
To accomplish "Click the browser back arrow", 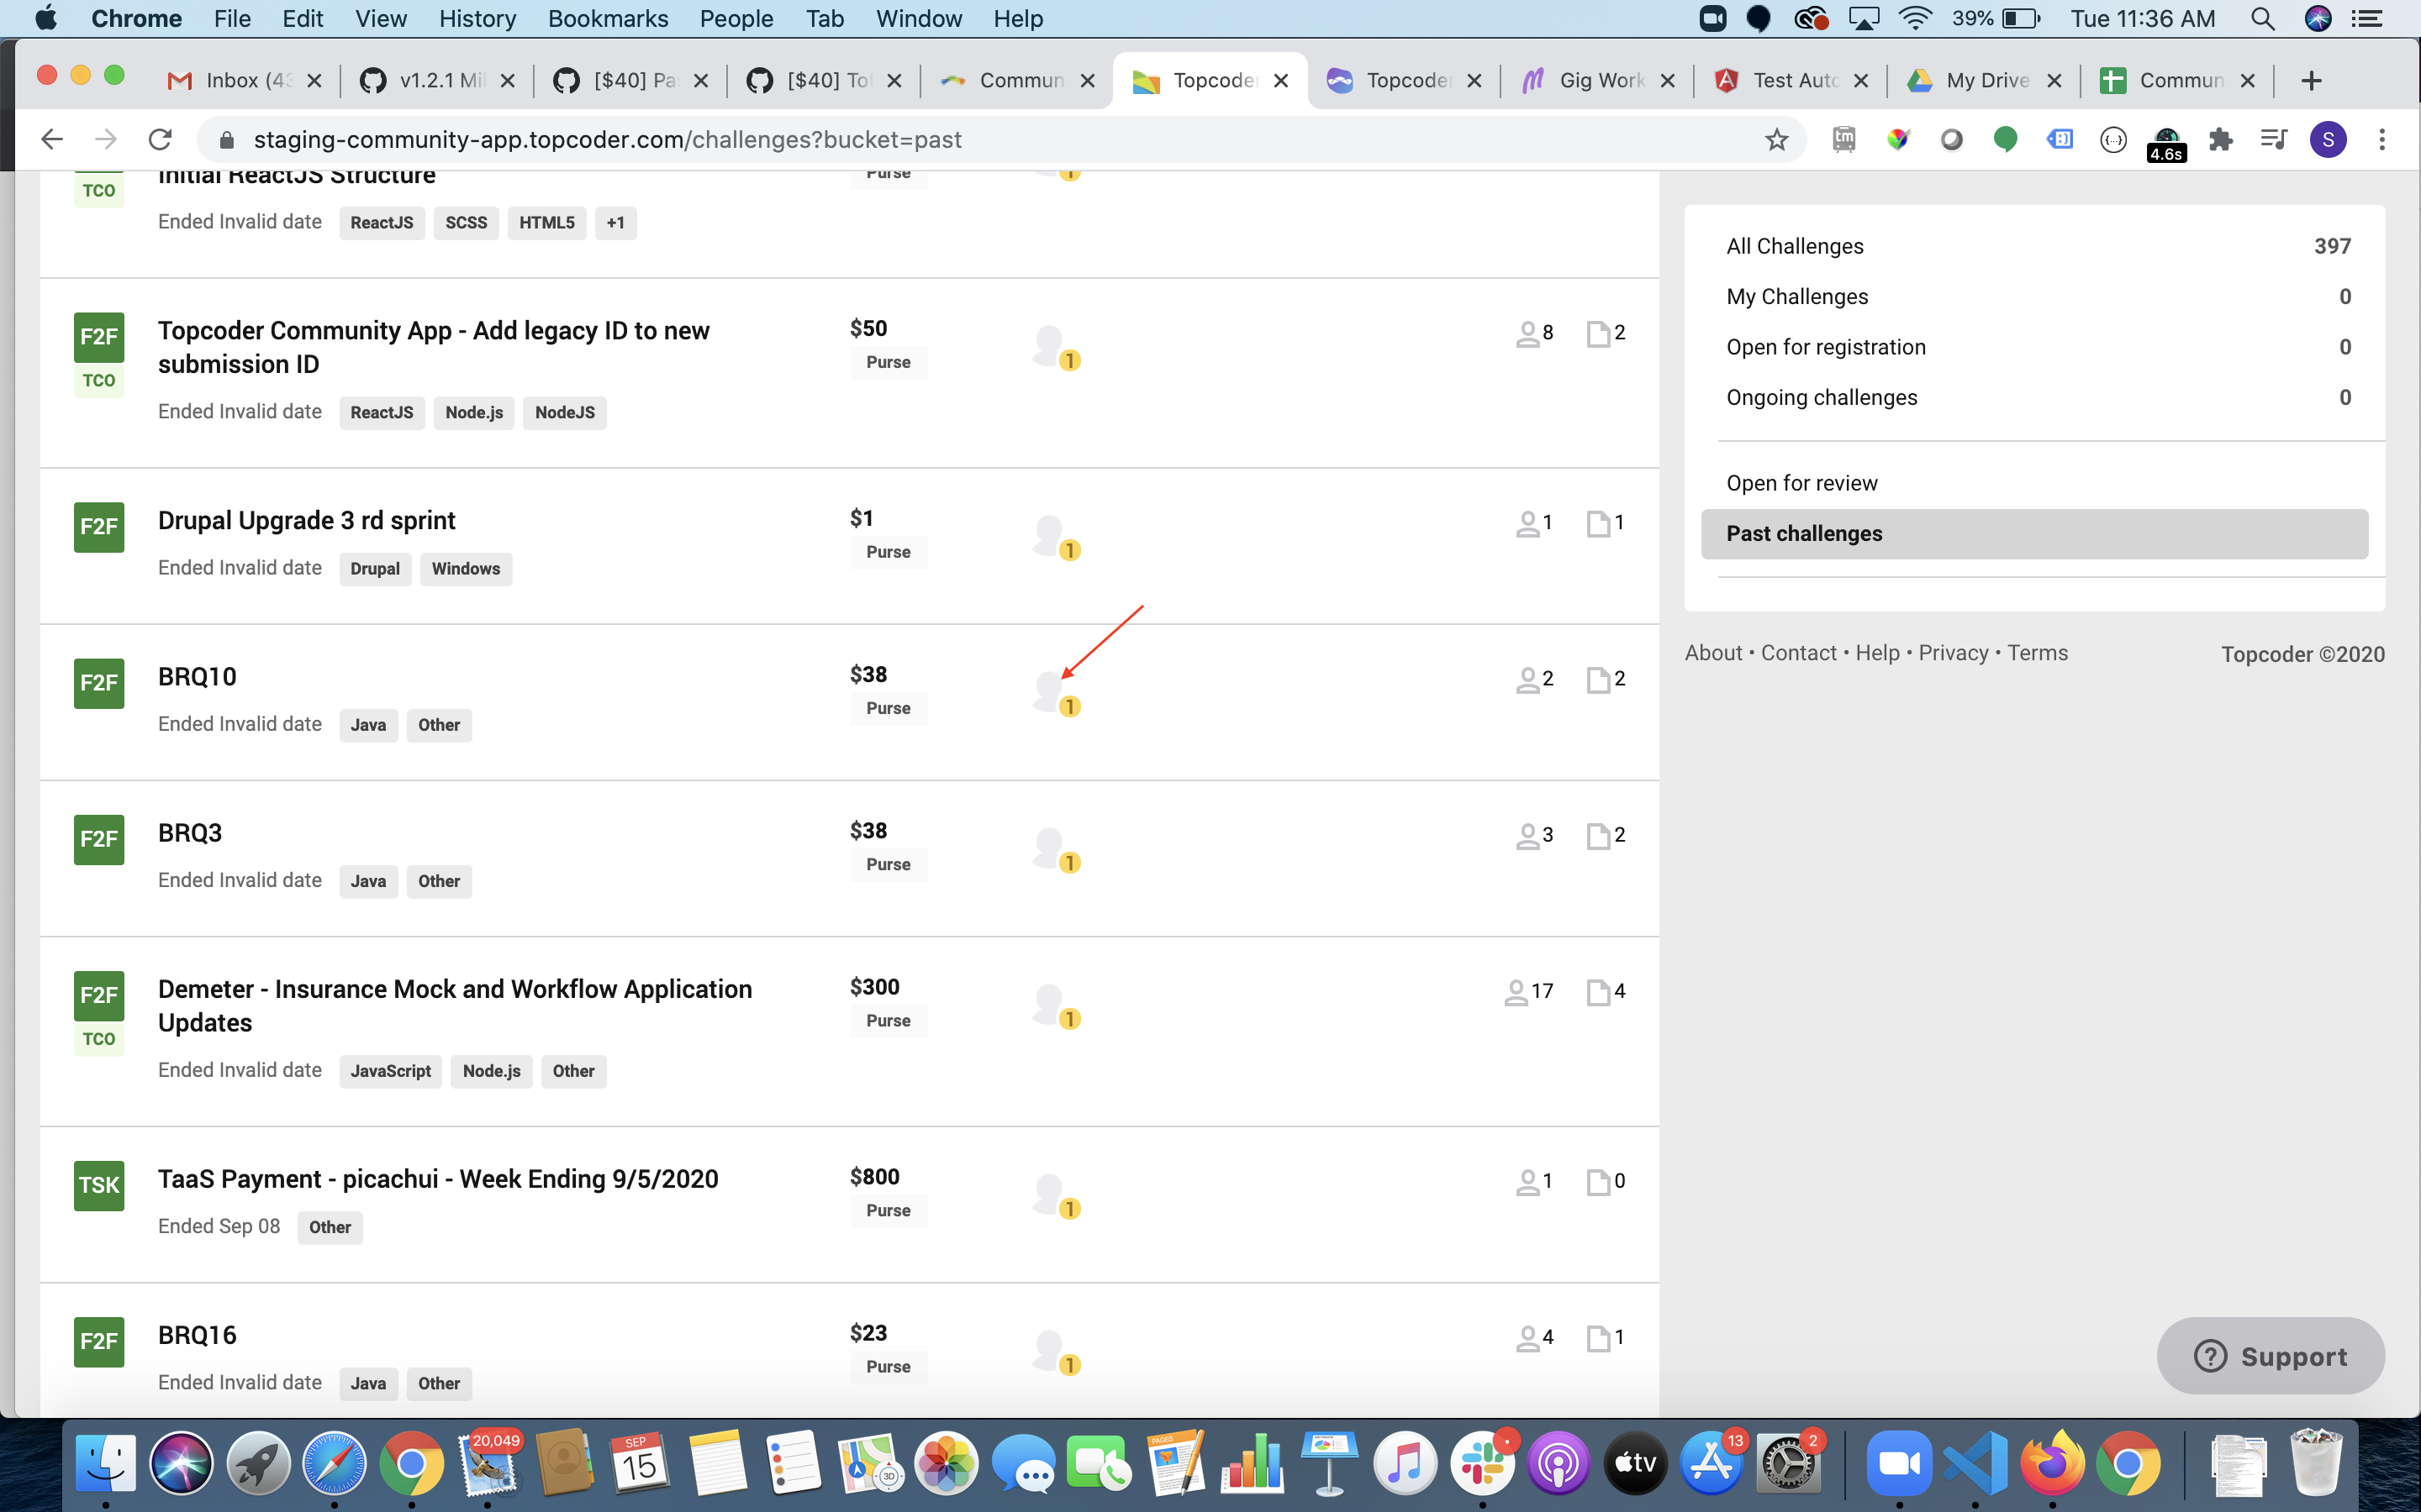I will (x=52, y=139).
